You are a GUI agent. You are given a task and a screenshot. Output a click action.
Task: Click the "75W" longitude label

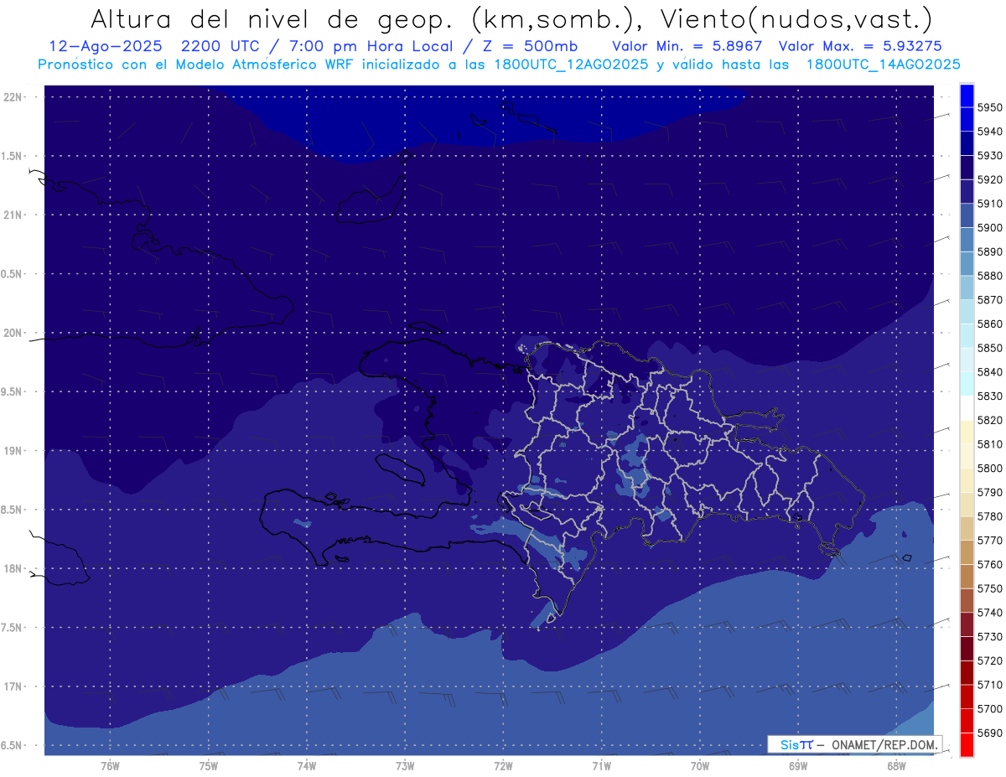pyautogui.click(x=209, y=765)
